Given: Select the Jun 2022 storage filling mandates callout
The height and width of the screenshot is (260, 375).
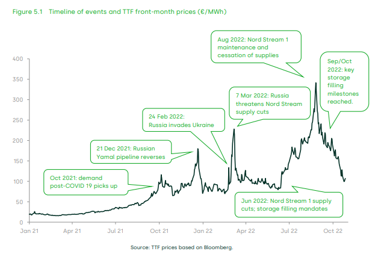Looking at the screenshot, I should (287, 205).
